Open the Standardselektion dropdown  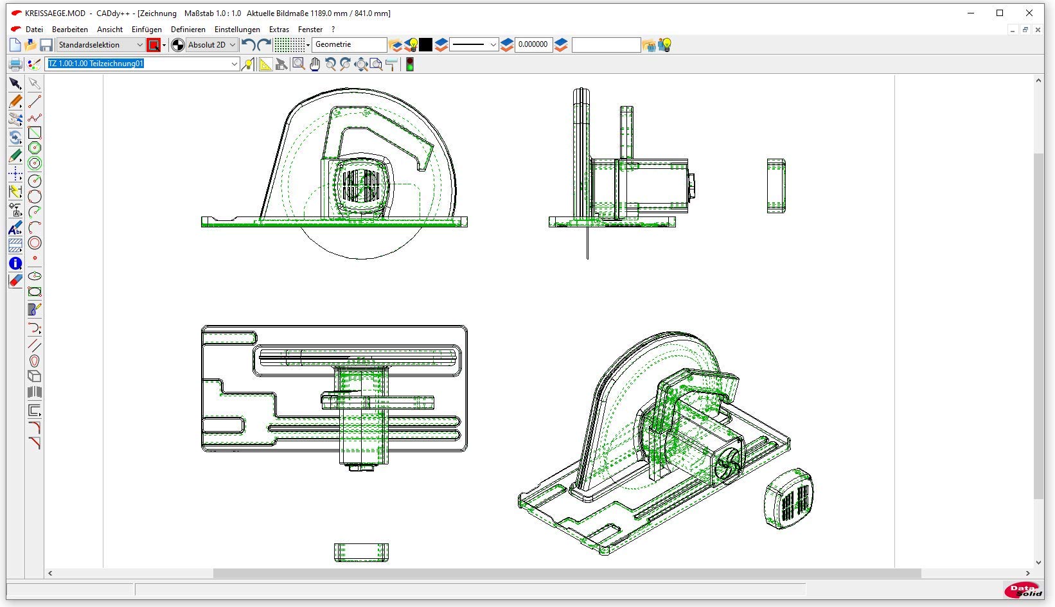pyautogui.click(x=100, y=45)
